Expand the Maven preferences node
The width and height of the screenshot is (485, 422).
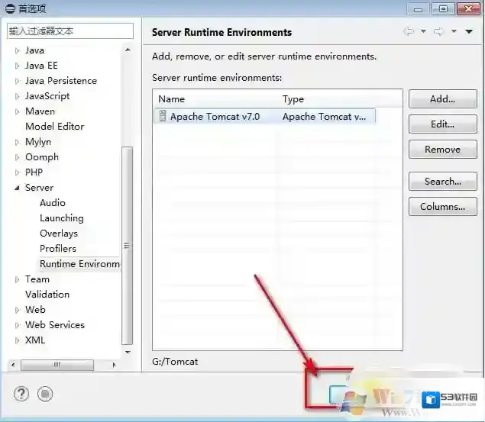coord(17,111)
